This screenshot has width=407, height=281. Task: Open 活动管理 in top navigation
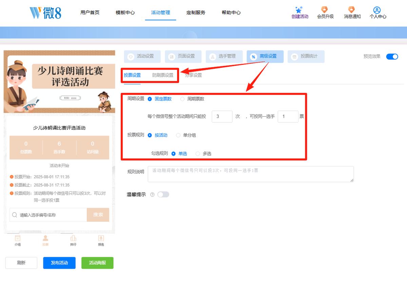160,13
